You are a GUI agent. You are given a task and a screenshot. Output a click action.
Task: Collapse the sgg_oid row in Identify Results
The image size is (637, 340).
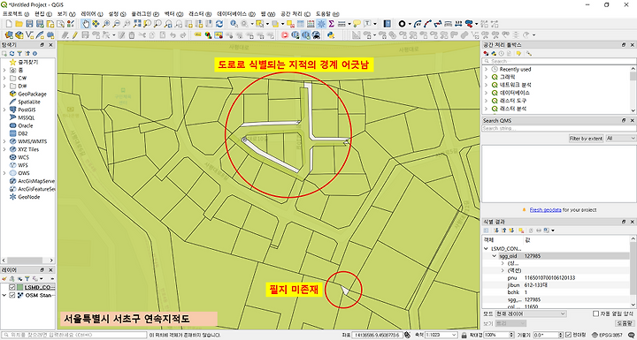pos(495,256)
